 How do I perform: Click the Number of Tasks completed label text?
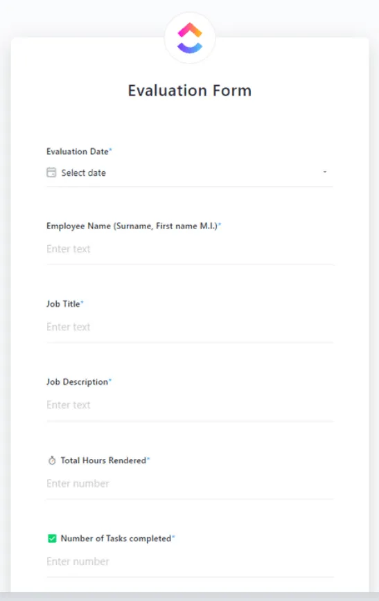[x=116, y=539]
